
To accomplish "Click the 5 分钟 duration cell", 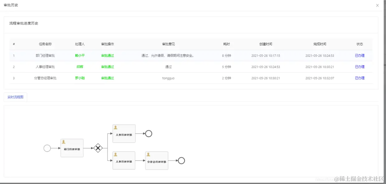I will pyautogui.click(x=227, y=67).
